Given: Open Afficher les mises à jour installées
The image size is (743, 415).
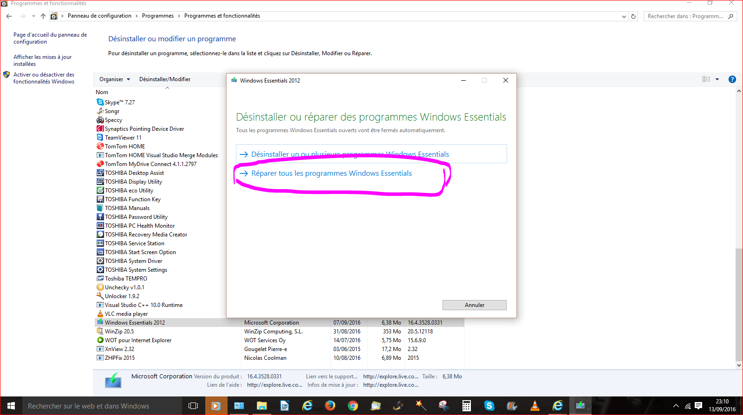Looking at the screenshot, I should pyautogui.click(x=42, y=60).
